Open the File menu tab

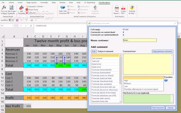[3, 2]
